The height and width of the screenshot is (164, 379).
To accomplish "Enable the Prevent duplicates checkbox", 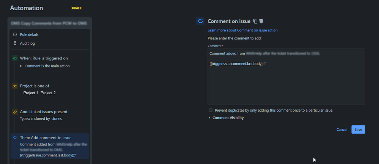I will 211,110.
